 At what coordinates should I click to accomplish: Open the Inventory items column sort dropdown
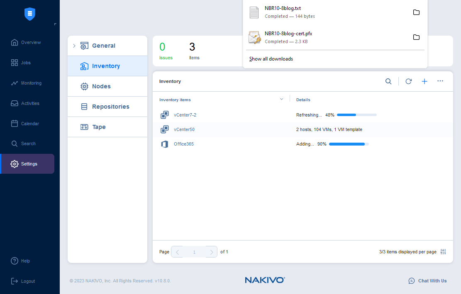[282, 99]
